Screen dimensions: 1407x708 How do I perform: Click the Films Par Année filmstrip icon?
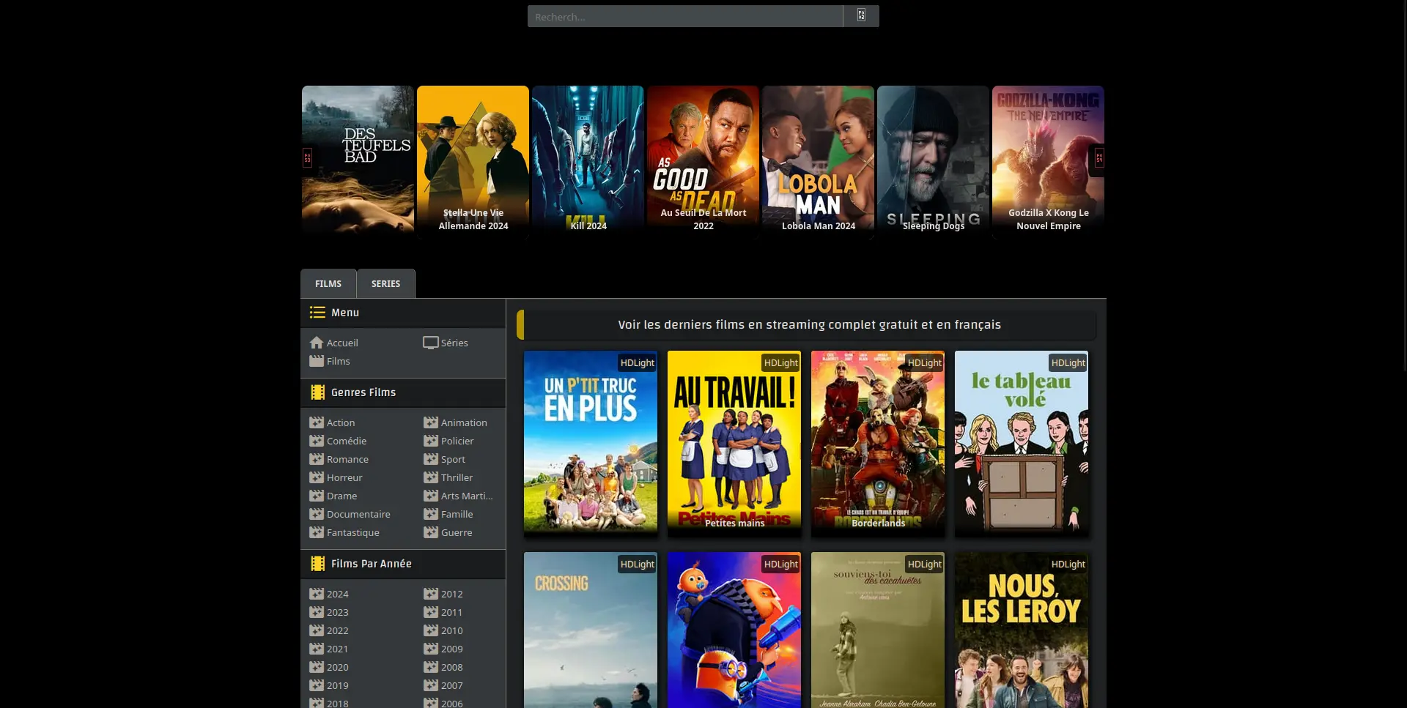coord(317,564)
